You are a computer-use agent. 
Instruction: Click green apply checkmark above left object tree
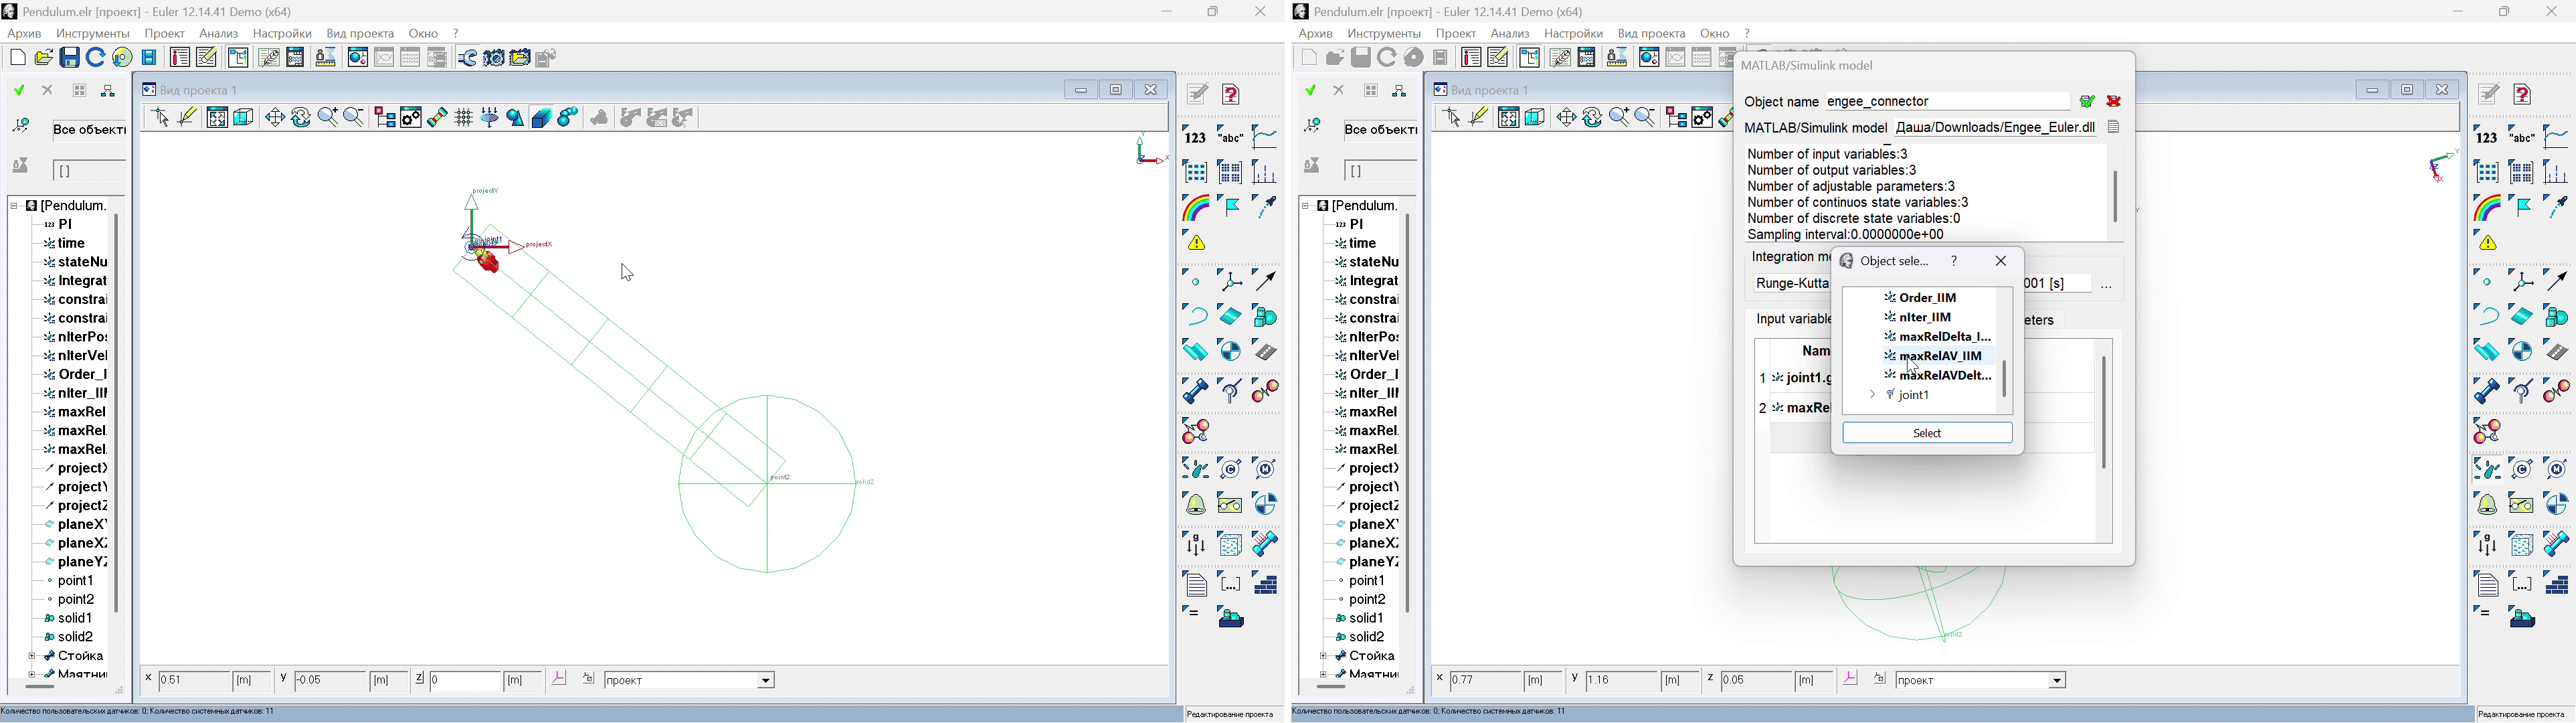[x=19, y=91]
